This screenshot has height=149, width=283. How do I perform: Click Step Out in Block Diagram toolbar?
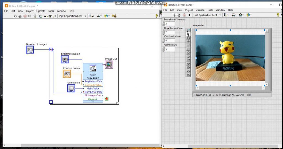pos(54,16)
